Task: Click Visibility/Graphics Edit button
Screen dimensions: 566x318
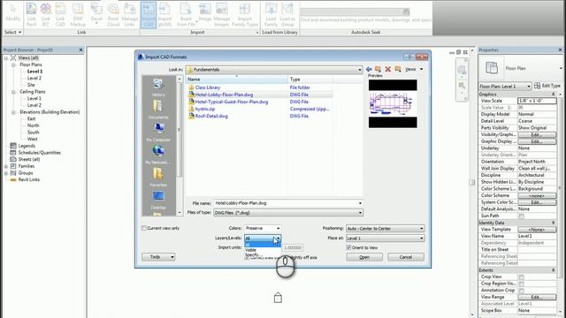Action: 537,134
